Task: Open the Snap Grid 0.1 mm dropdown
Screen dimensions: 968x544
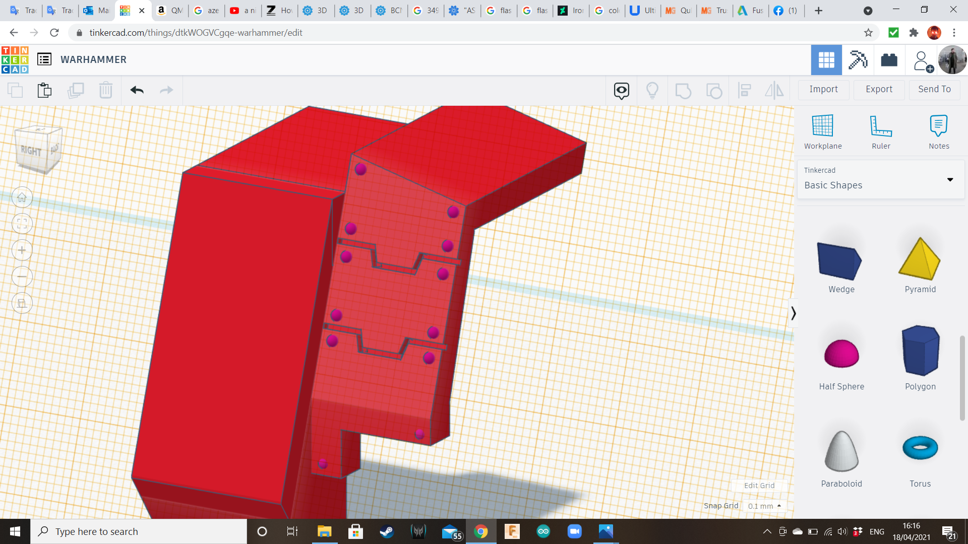Action: [764, 506]
